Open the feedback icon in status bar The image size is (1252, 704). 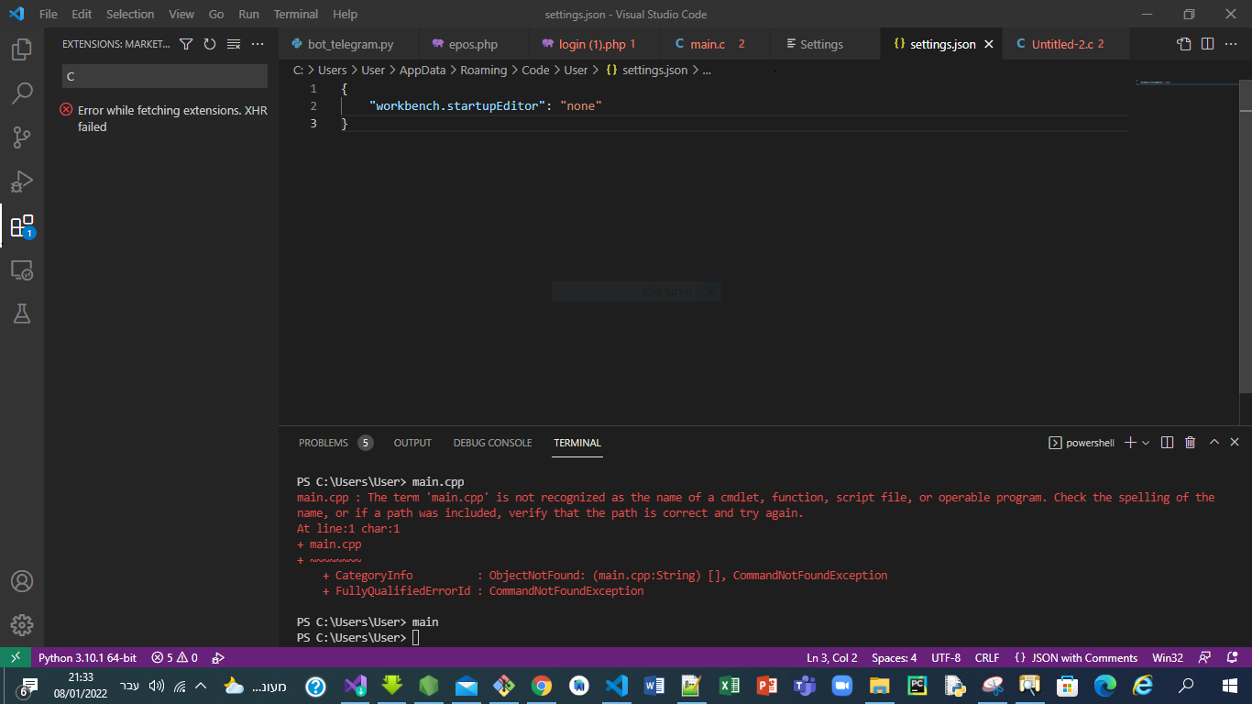pyautogui.click(x=1205, y=657)
